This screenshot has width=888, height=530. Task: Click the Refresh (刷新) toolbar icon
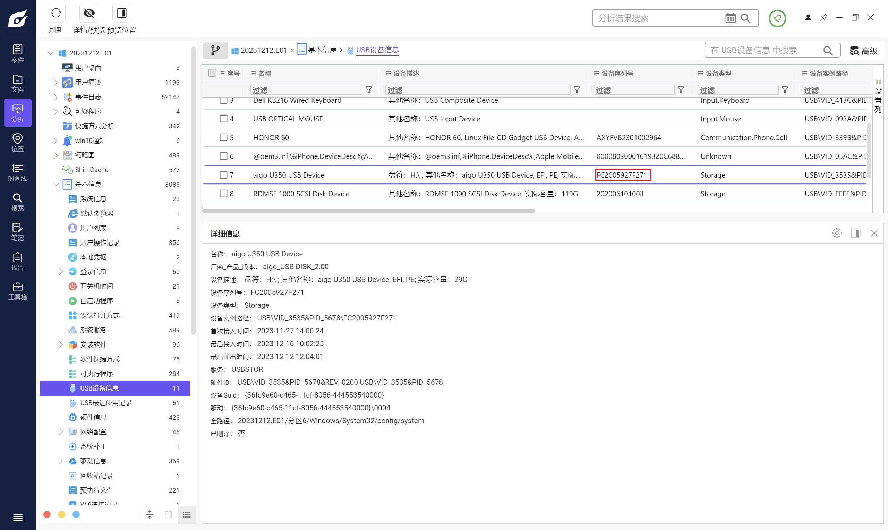56,14
